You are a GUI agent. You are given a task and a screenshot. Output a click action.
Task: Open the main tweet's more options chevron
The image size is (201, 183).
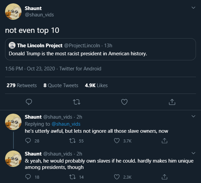click(x=193, y=8)
